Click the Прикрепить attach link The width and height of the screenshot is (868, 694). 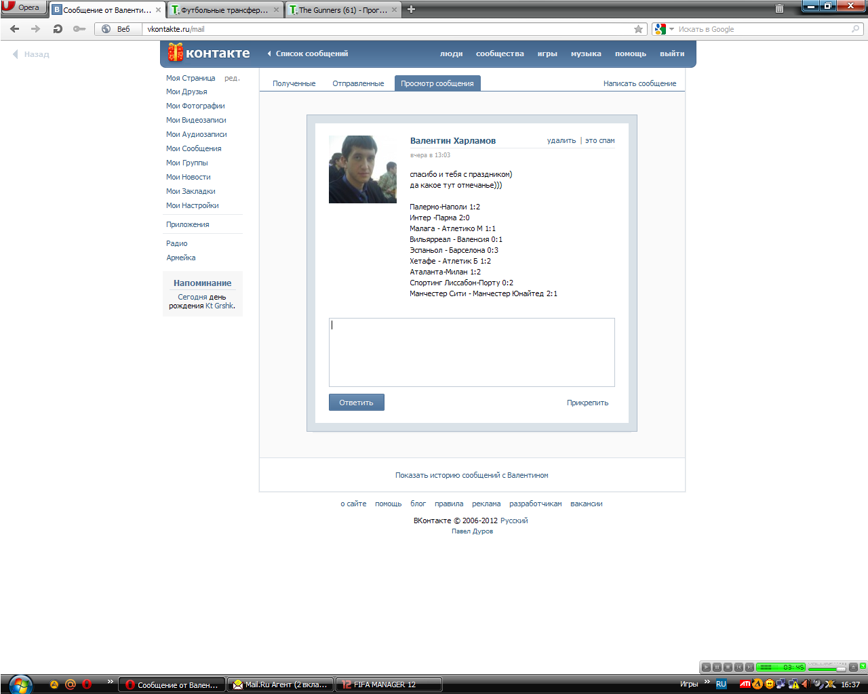[x=587, y=403]
